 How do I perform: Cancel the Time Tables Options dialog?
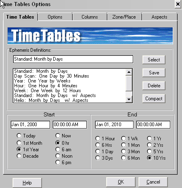point(153,182)
